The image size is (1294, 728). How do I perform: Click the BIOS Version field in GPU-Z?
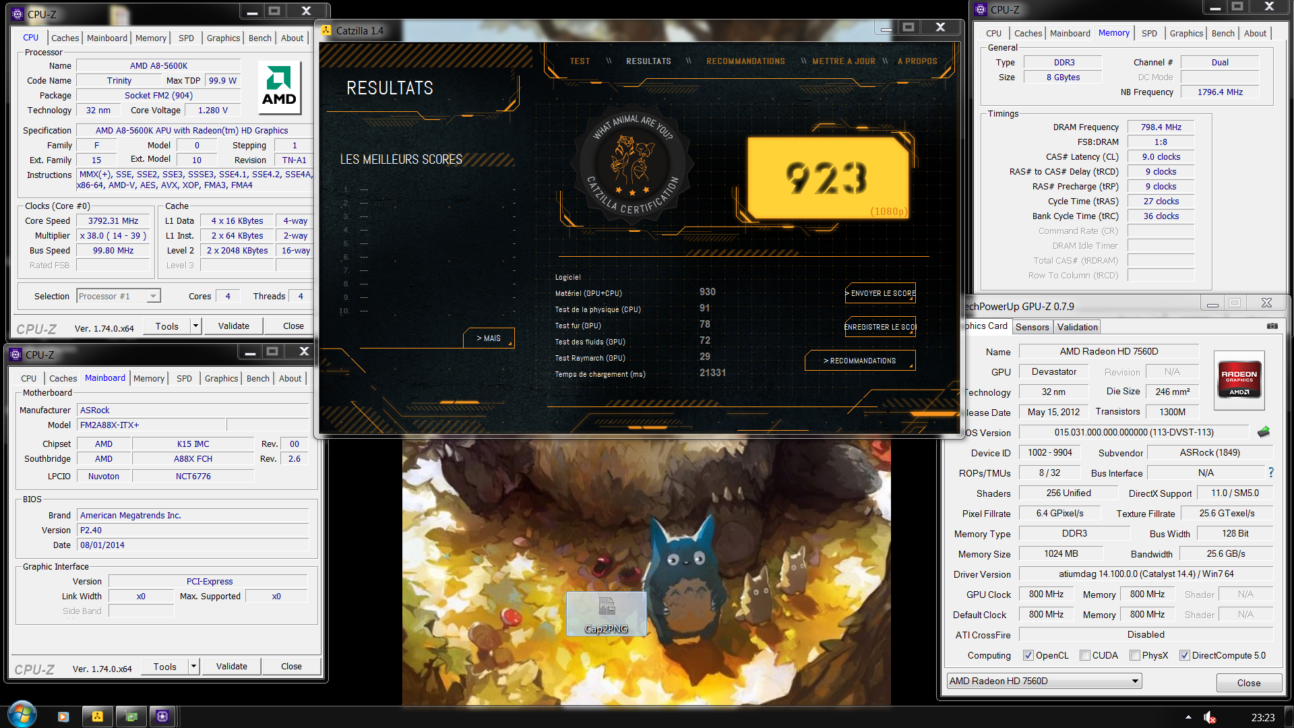tap(1134, 432)
